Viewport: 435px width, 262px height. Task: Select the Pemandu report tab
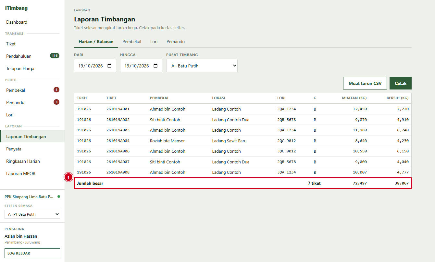[x=176, y=42]
